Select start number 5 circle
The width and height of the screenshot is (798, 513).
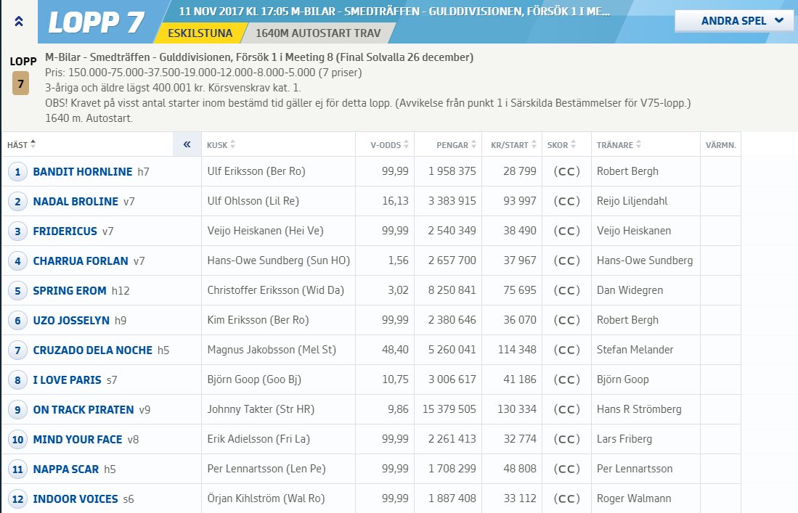tap(17, 291)
